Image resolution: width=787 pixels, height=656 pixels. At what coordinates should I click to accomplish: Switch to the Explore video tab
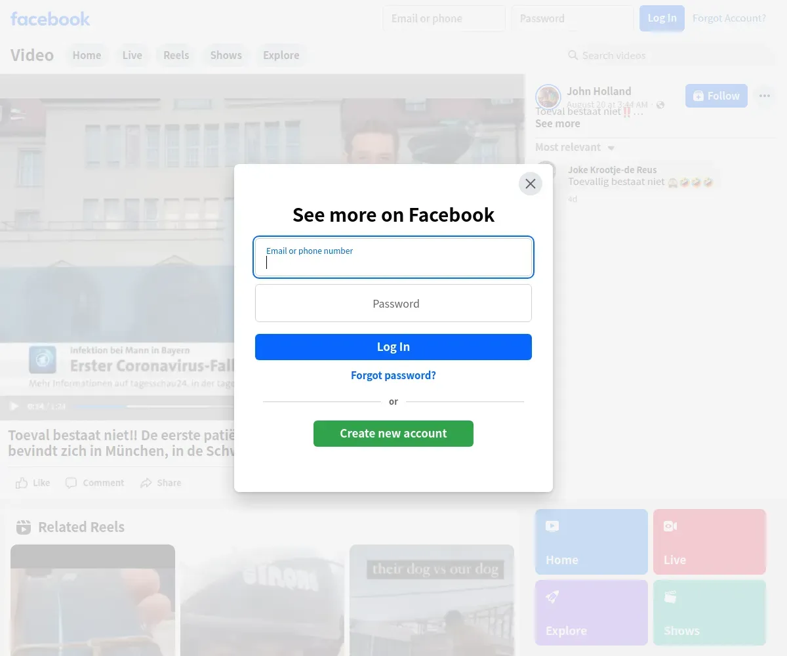point(281,55)
